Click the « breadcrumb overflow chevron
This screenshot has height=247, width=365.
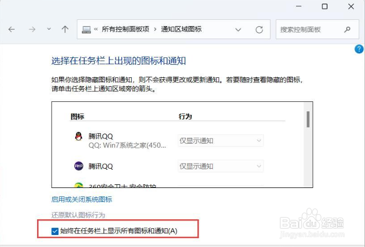96,29
